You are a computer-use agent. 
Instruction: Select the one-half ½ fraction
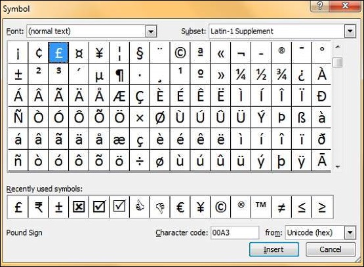pyautogui.click(x=261, y=74)
